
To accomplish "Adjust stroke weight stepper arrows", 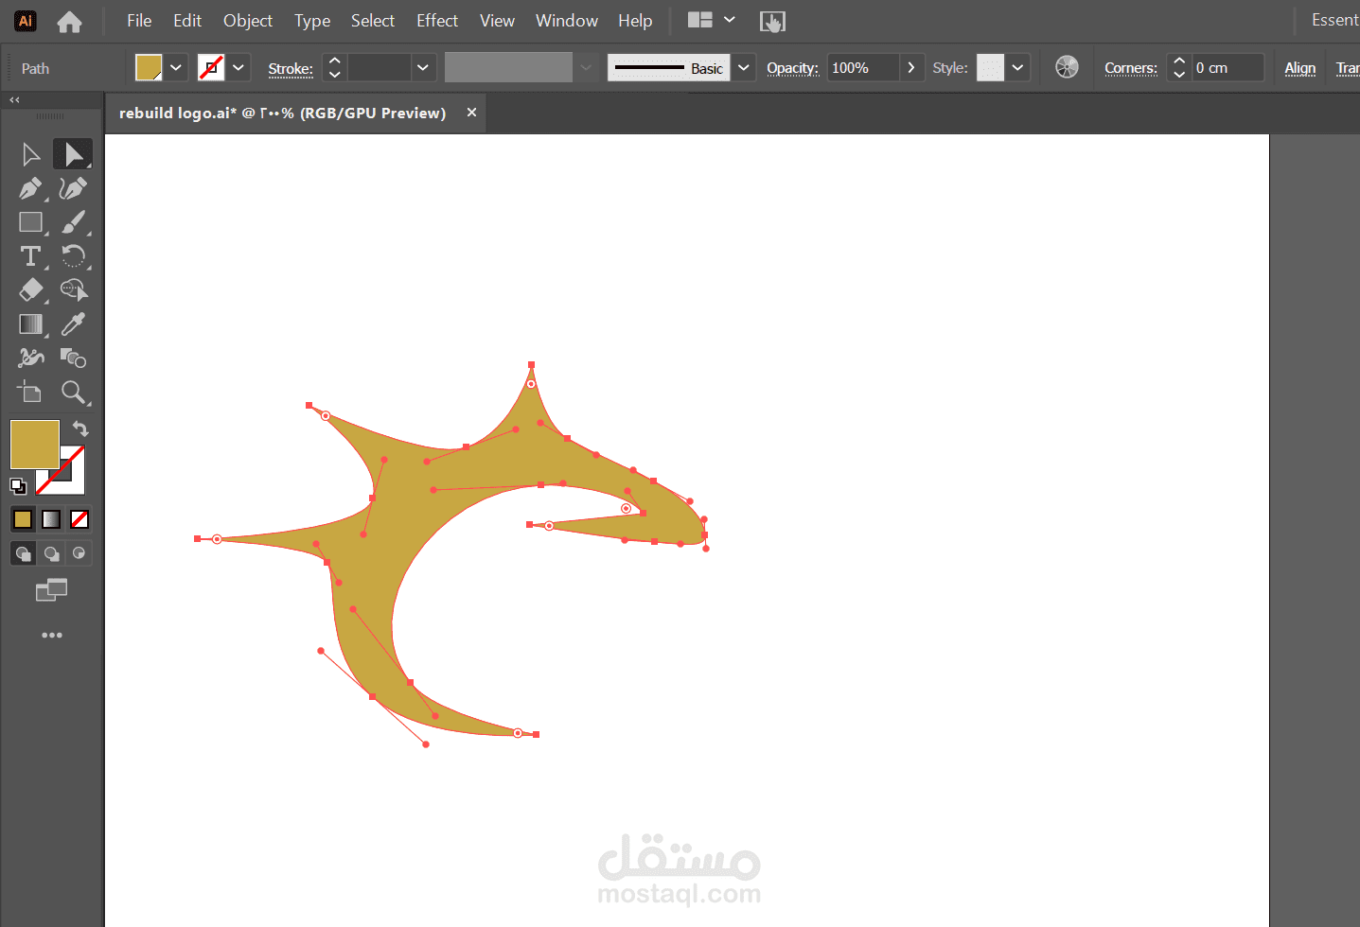I will tap(334, 67).
